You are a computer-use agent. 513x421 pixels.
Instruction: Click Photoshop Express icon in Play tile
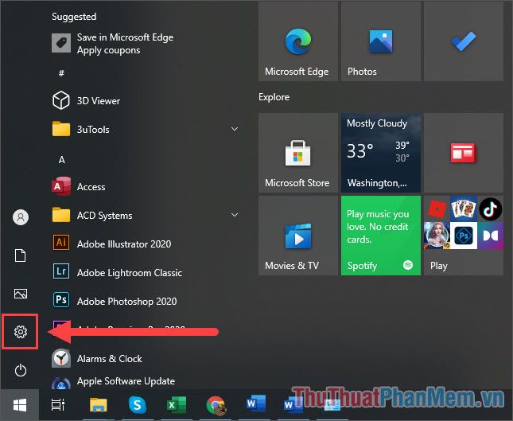(x=464, y=236)
